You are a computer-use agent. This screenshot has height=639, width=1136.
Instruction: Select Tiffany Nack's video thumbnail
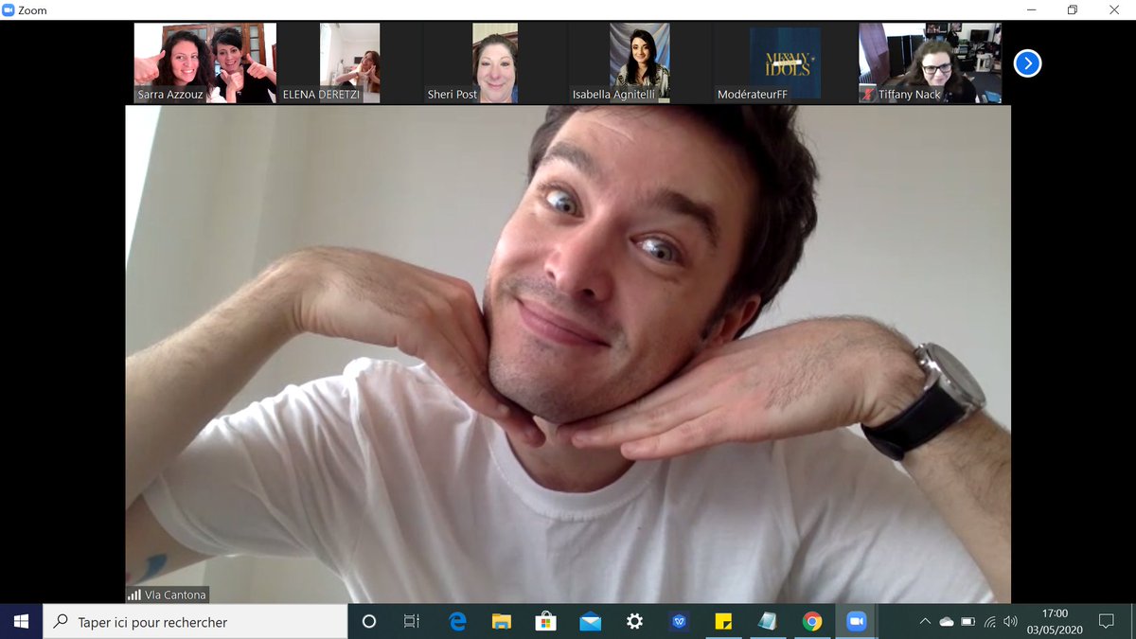930,62
